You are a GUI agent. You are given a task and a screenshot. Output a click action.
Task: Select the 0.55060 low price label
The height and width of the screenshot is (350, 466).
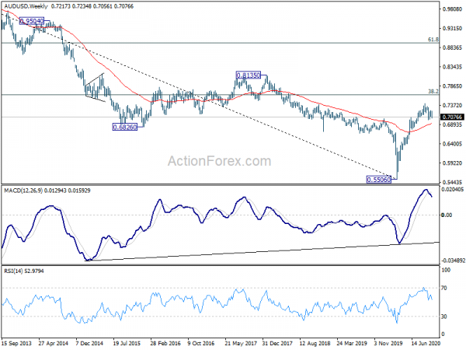coord(379,180)
